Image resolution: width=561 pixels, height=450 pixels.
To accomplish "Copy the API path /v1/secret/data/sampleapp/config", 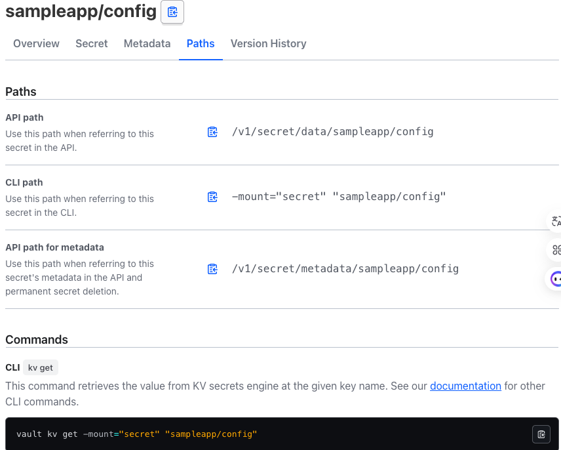I will pos(212,132).
